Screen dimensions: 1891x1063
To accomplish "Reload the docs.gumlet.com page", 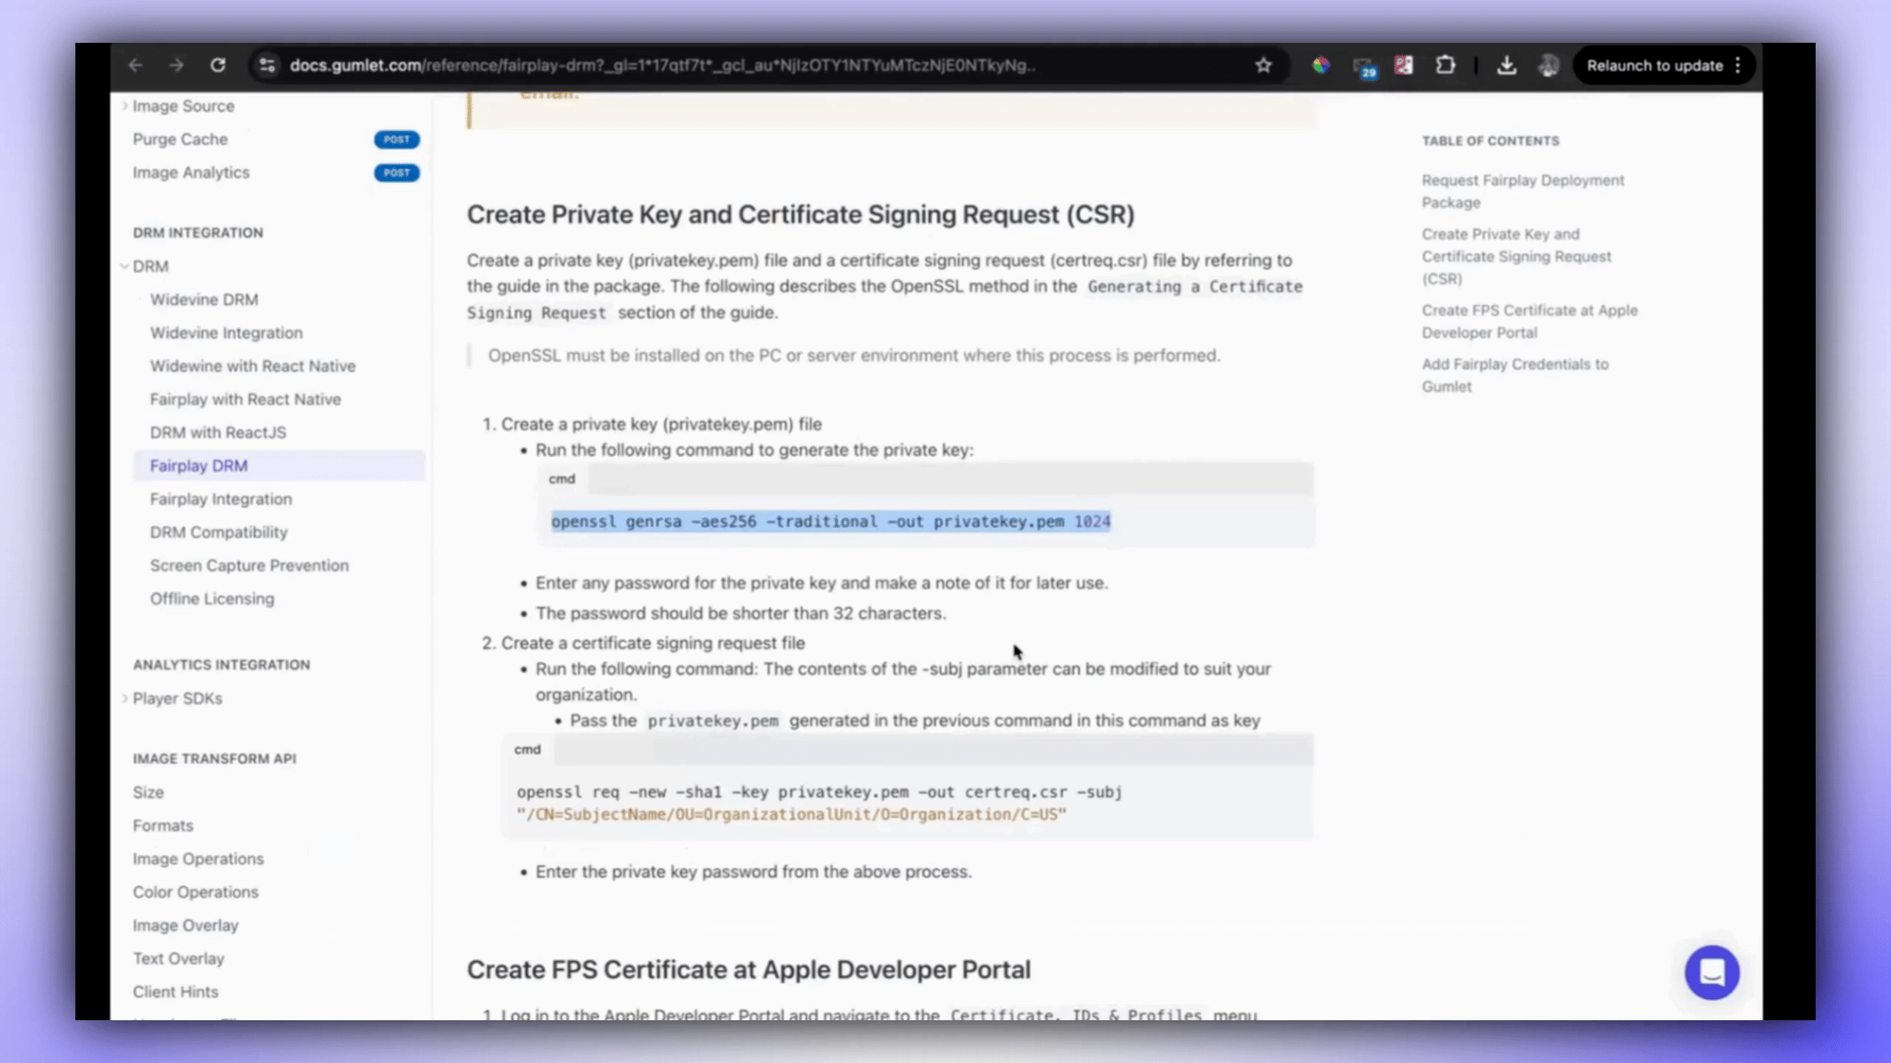I will click(219, 65).
